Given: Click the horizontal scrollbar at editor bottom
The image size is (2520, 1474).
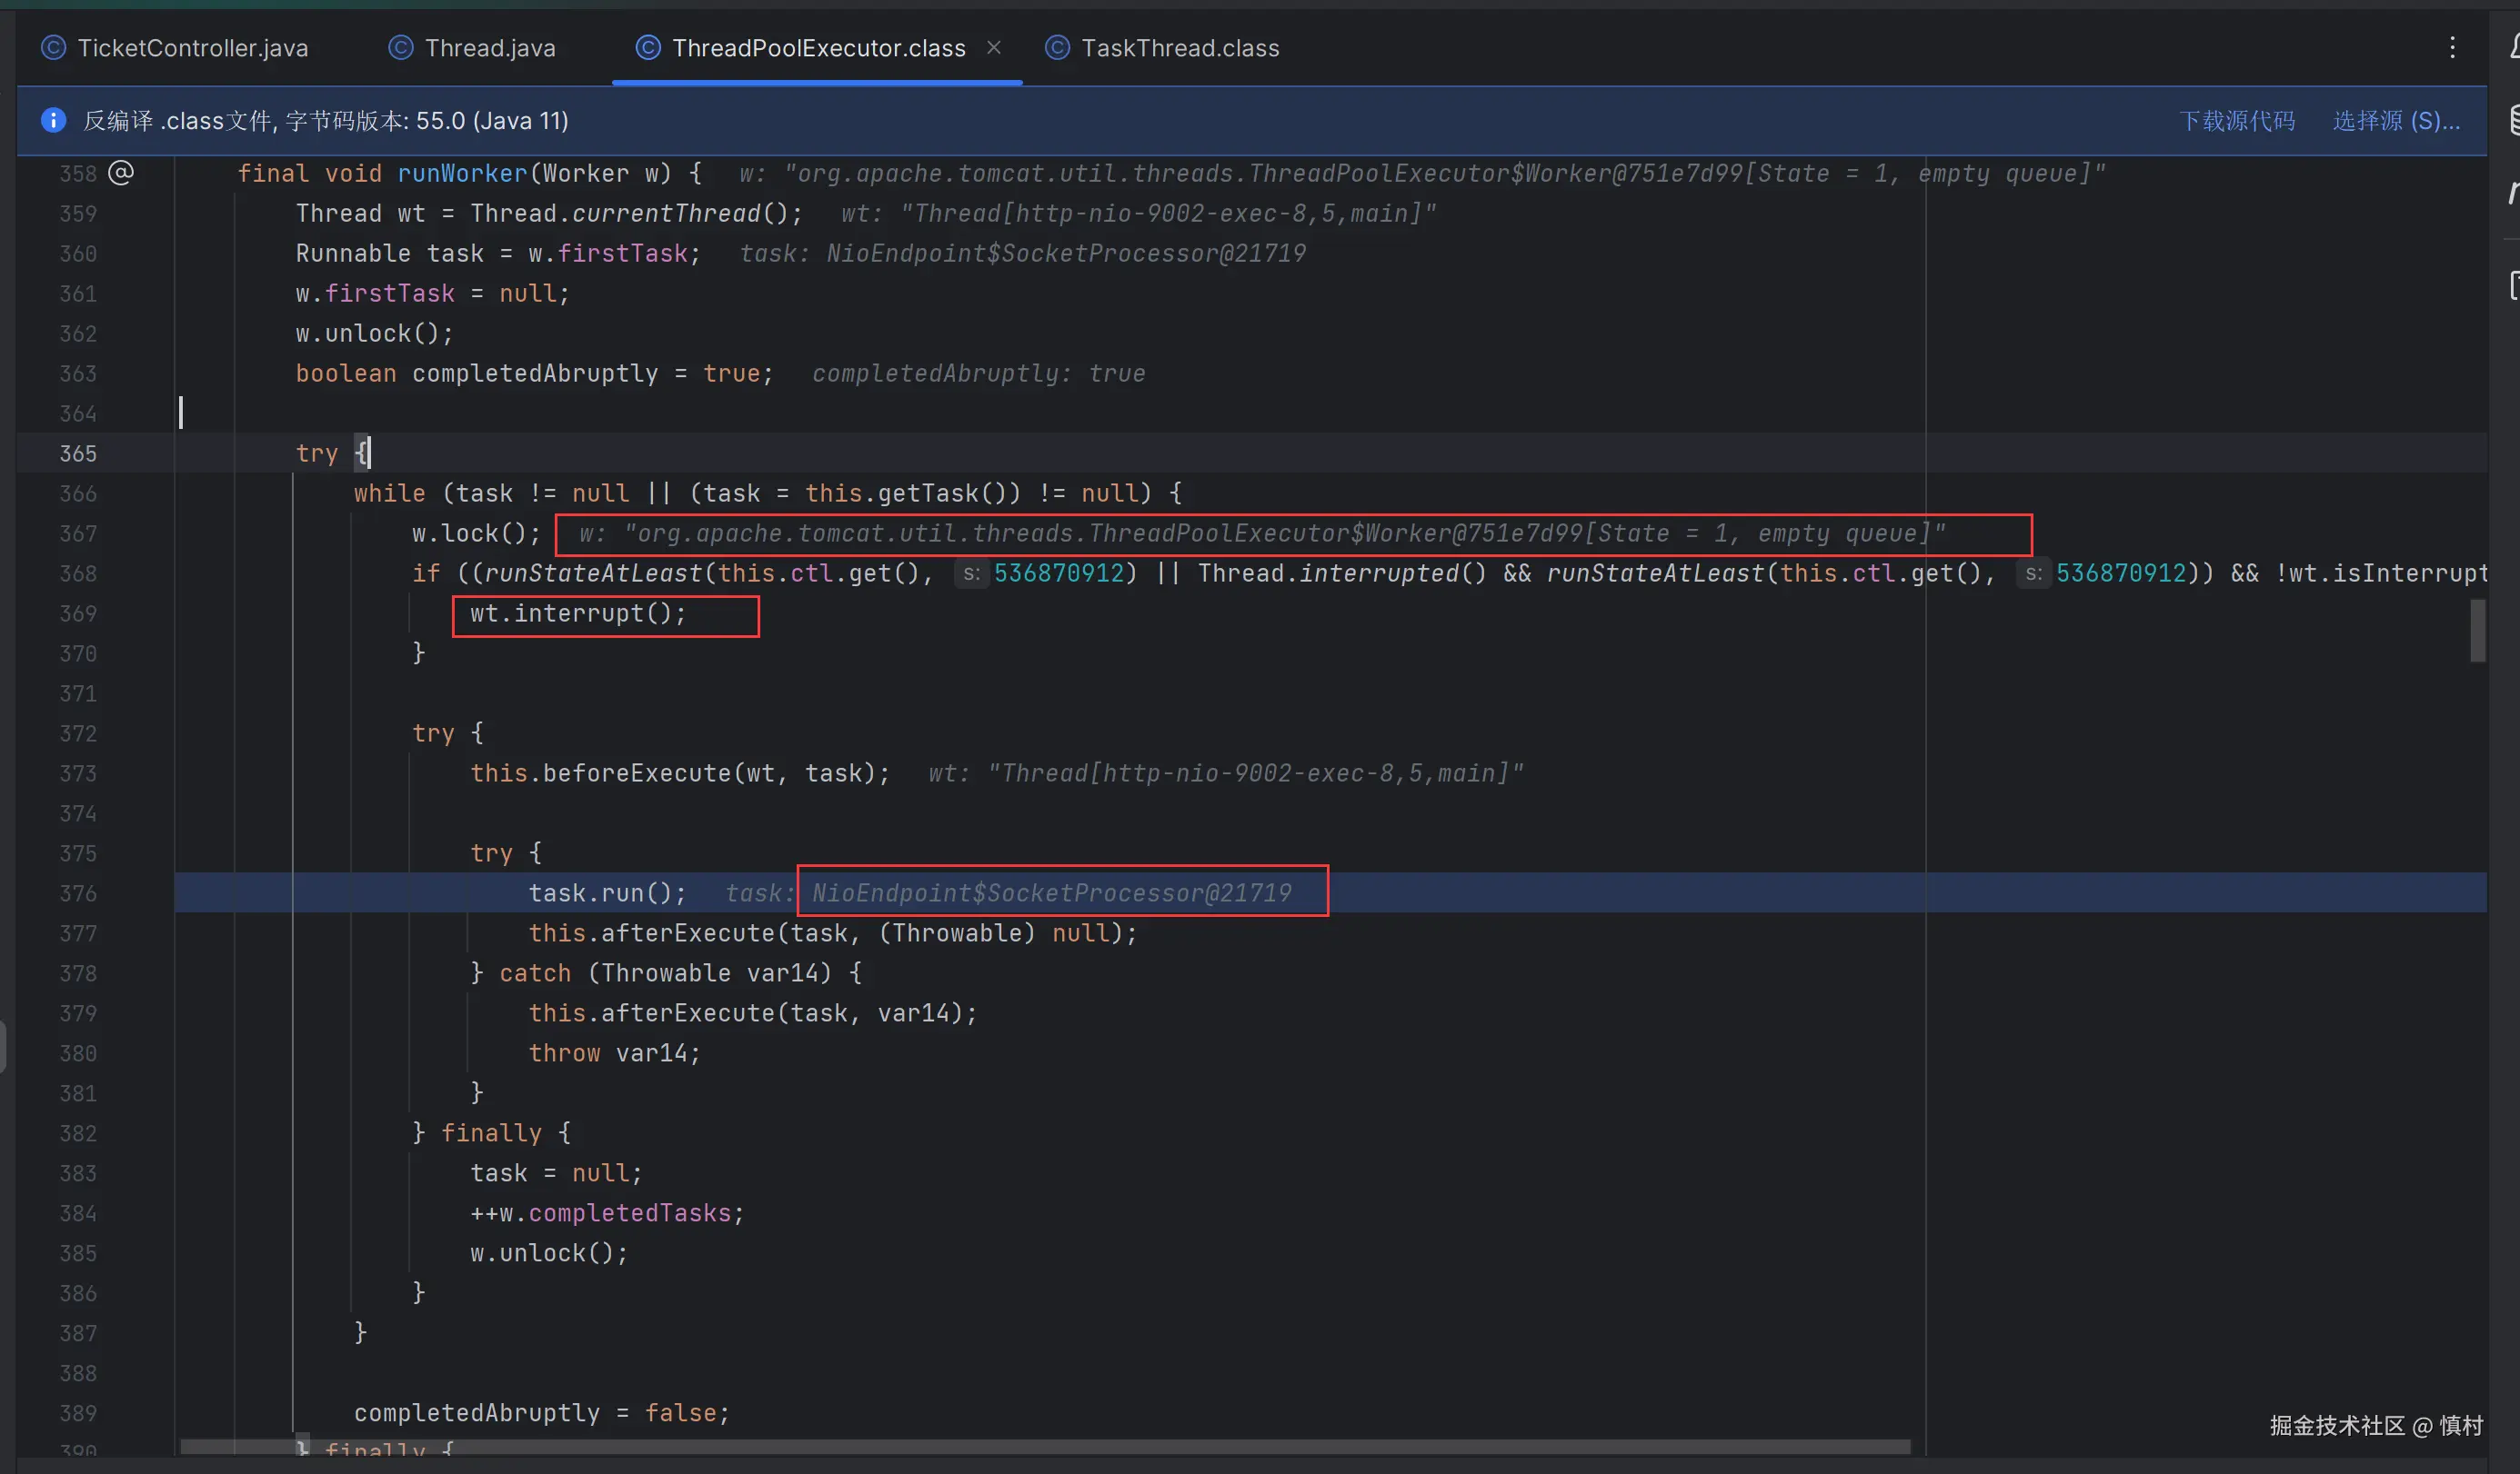Looking at the screenshot, I should [1044, 1447].
